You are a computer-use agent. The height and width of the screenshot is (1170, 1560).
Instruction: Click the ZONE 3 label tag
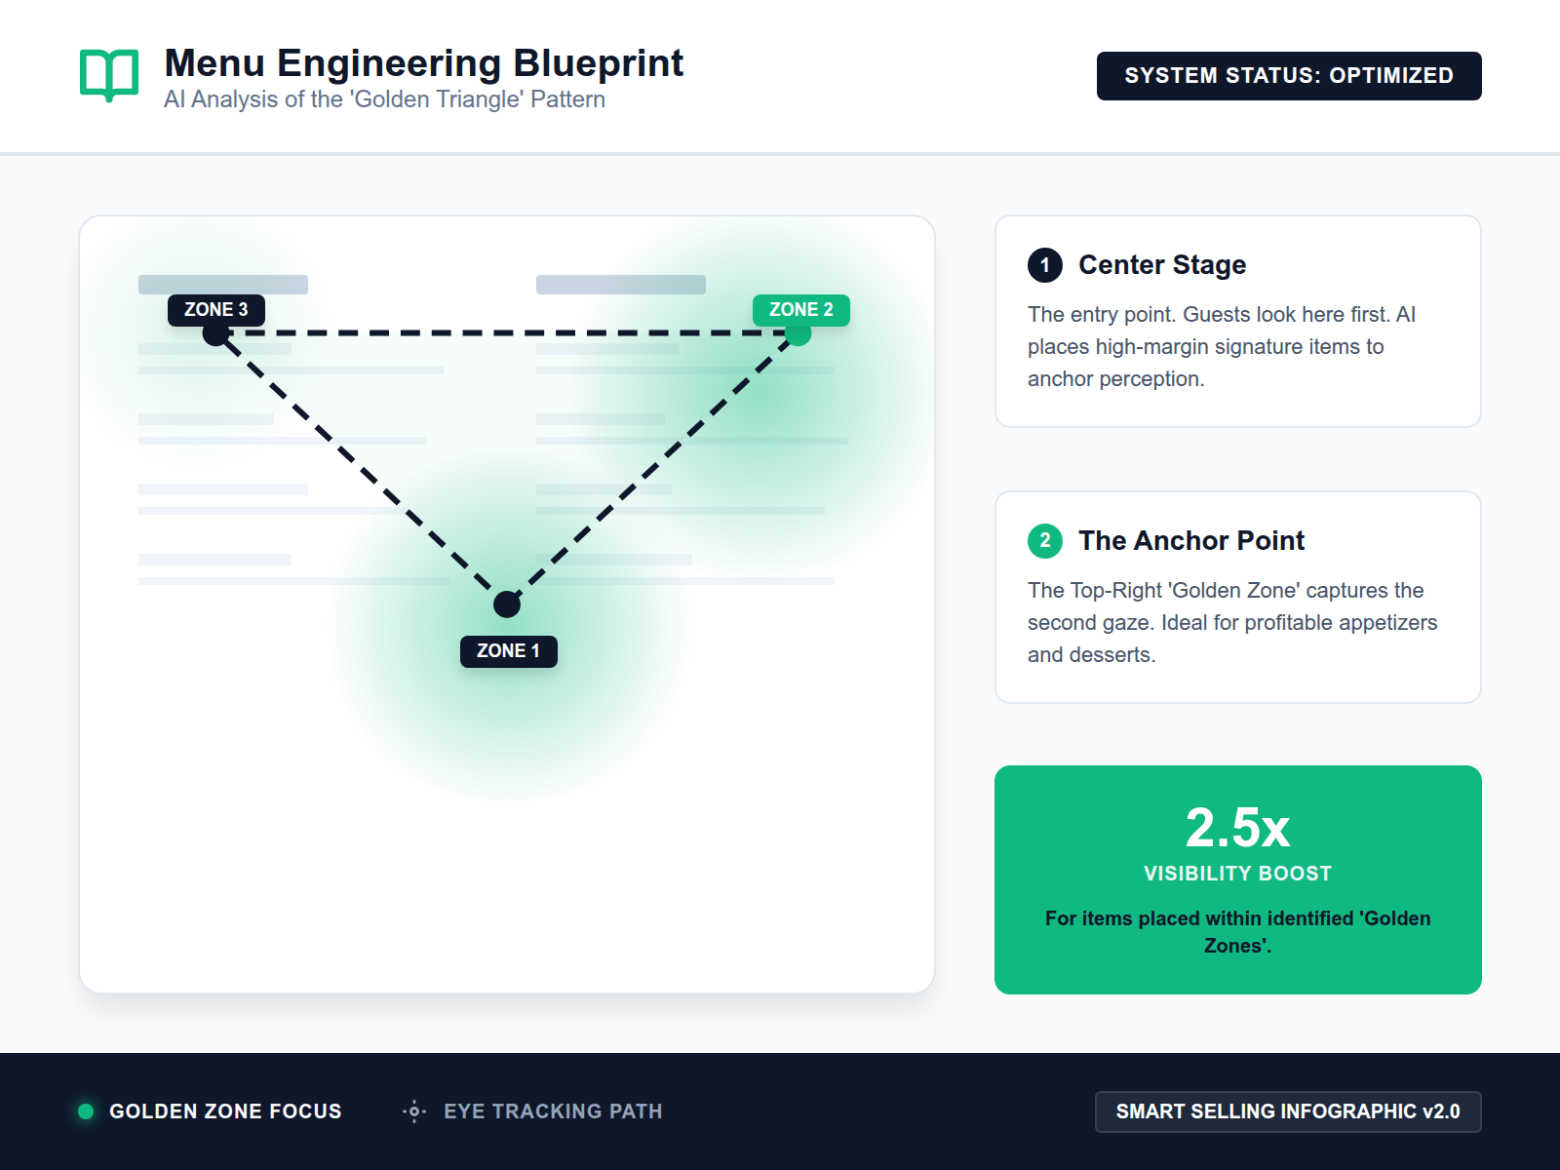point(216,310)
